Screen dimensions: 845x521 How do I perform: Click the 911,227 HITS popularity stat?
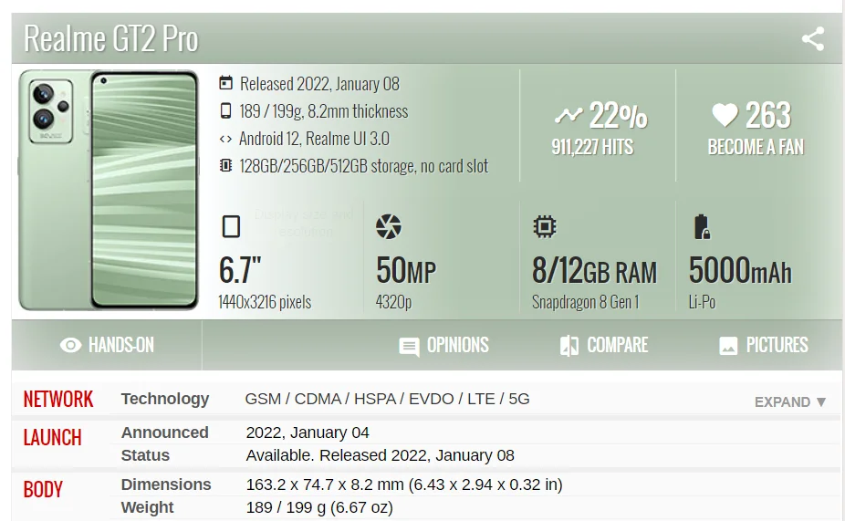592,147
